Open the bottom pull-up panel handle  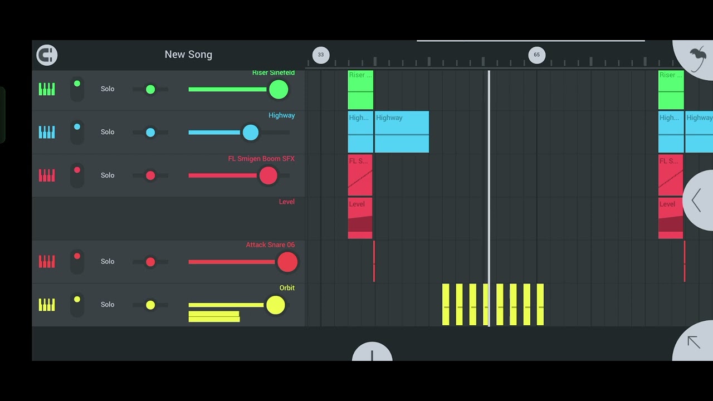[x=372, y=351]
